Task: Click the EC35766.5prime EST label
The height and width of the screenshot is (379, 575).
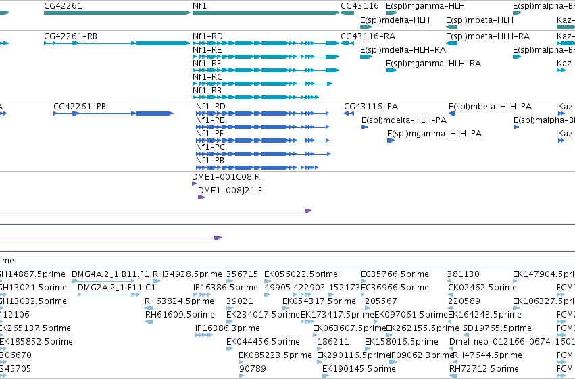Action: click(395, 274)
